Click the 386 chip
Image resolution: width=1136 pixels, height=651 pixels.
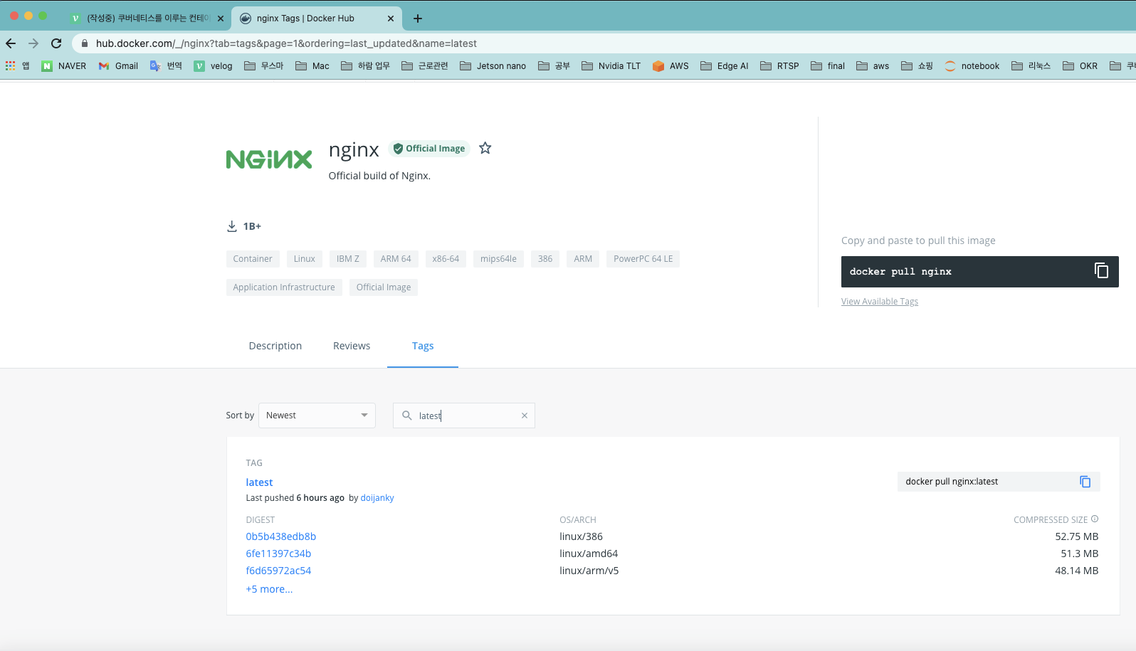tap(545, 259)
